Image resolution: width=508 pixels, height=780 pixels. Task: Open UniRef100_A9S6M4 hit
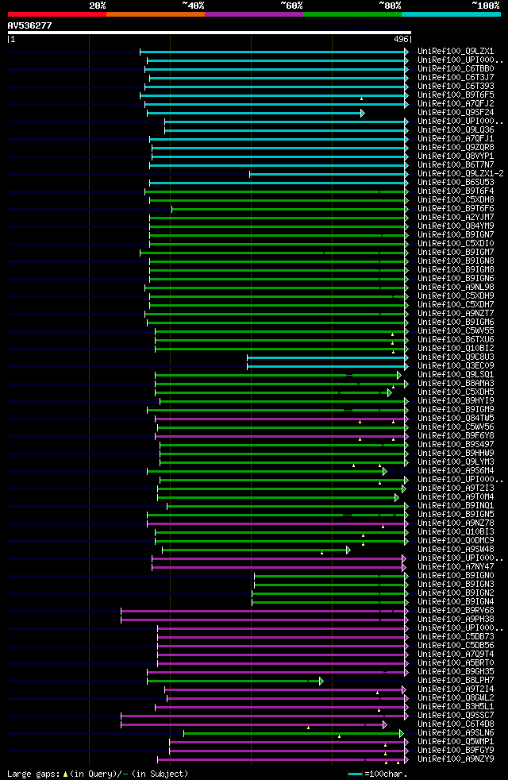click(456, 470)
